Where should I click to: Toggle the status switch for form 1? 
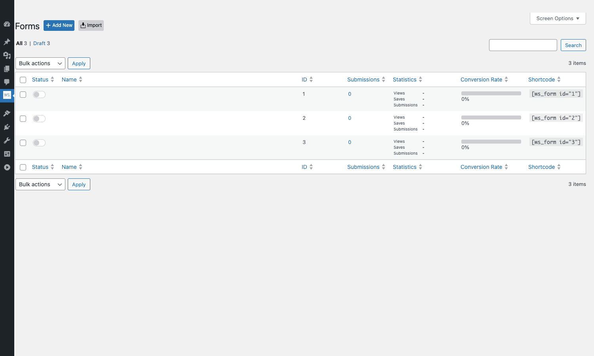(x=39, y=95)
